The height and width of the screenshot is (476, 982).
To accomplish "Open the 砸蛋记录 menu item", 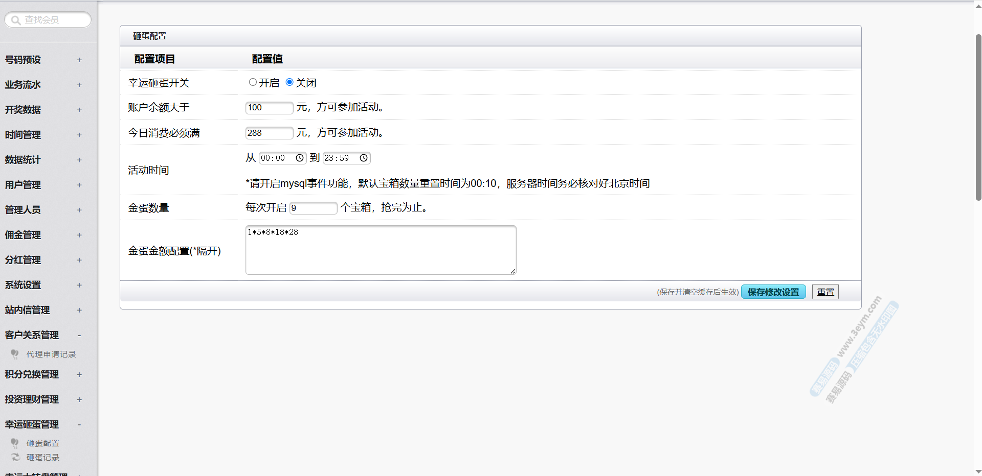I will [43, 457].
